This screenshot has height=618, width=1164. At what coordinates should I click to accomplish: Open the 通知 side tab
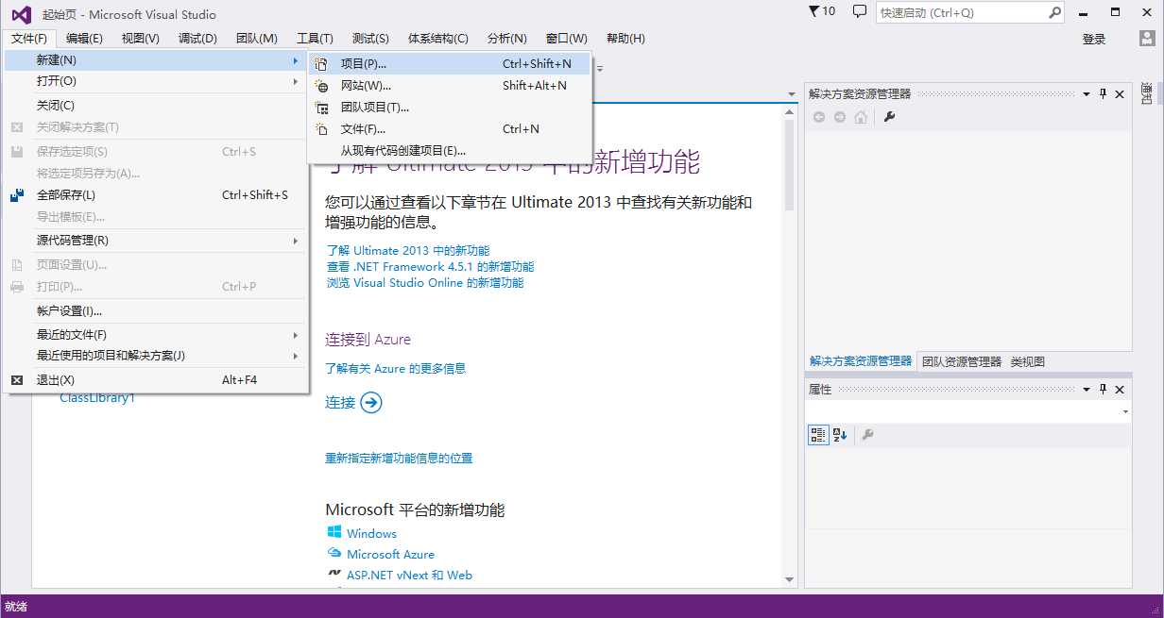pos(1147,93)
